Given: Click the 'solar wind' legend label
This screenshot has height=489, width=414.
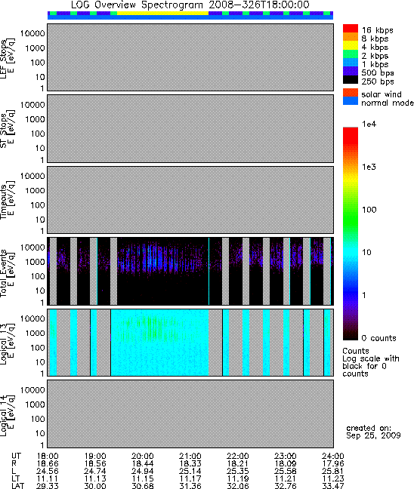Looking at the screenshot, I should pyautogui.click(x=382, y=94).
